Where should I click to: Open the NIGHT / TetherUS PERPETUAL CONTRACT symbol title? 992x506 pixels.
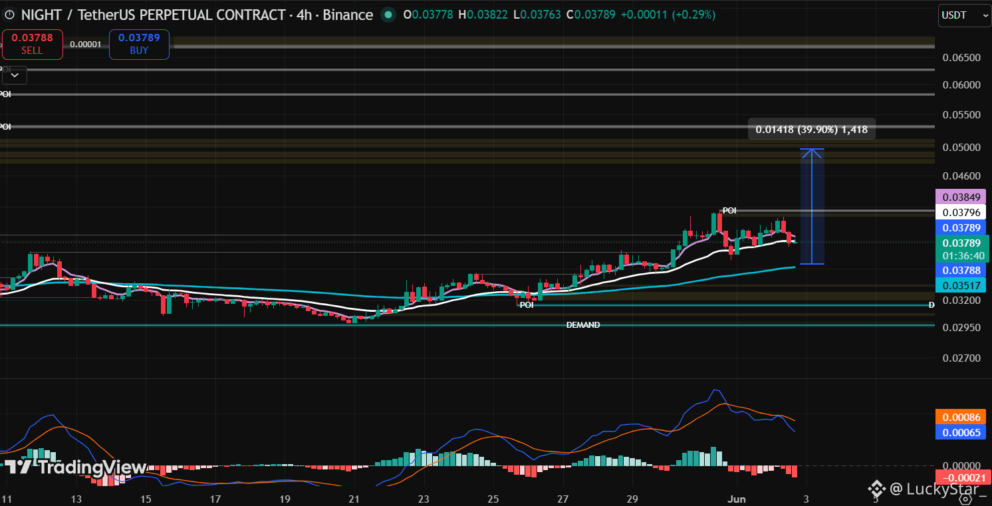[197, 15]
